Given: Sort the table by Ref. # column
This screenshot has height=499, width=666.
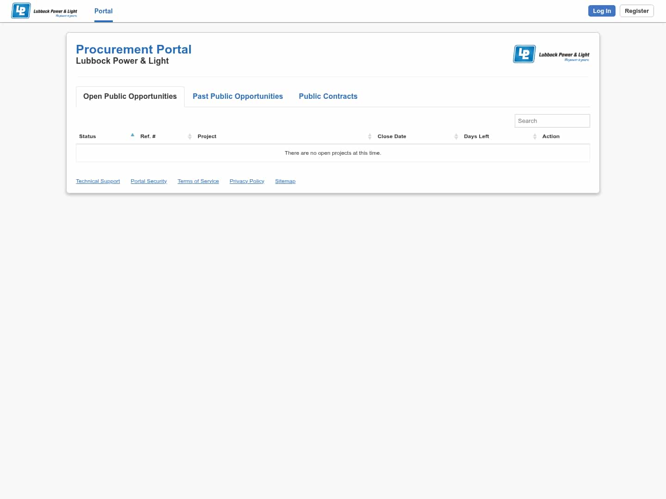Looking at the screenshot, I should 166,136.
